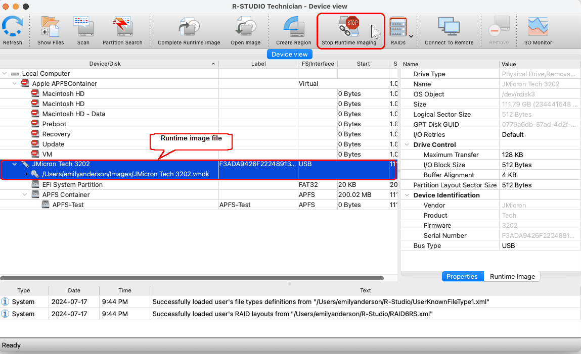Click the JMicron Tech 3202 device icon

coord(25,164)
